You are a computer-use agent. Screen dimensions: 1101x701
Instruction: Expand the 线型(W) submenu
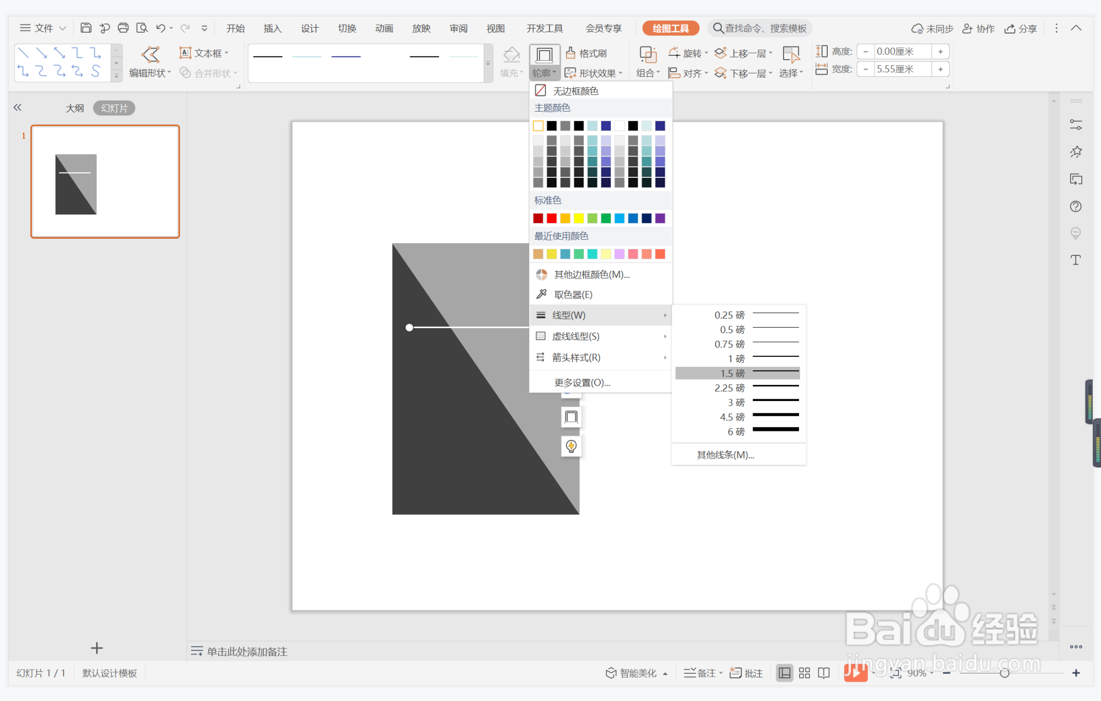601,315
